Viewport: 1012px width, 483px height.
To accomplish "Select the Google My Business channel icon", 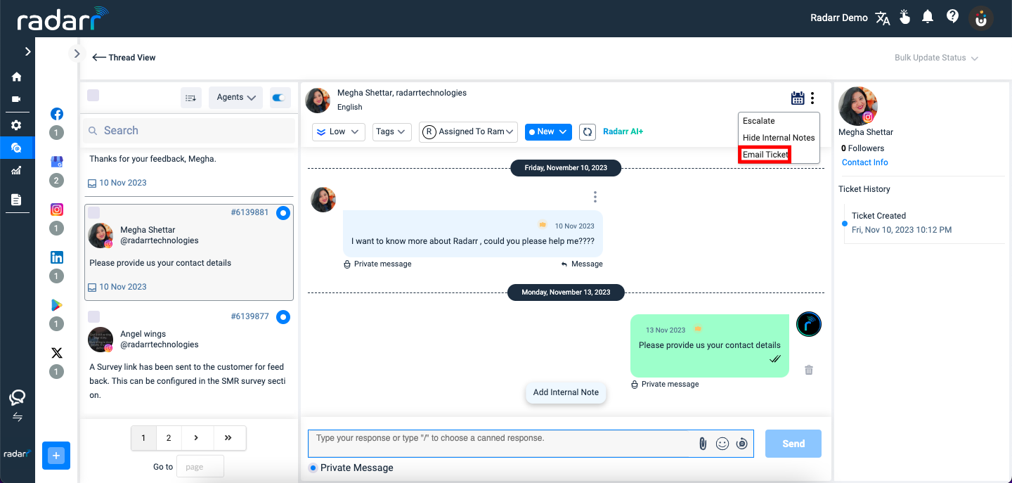I will 57,162.
